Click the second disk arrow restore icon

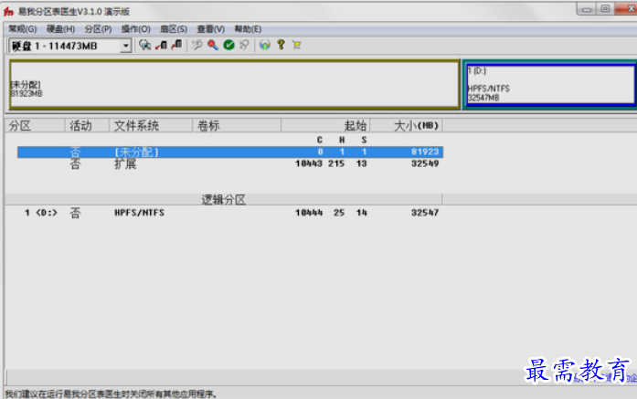point(176,45)
